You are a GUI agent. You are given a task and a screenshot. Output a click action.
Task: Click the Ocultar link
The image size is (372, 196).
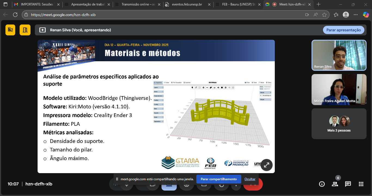tap(250, 179)
